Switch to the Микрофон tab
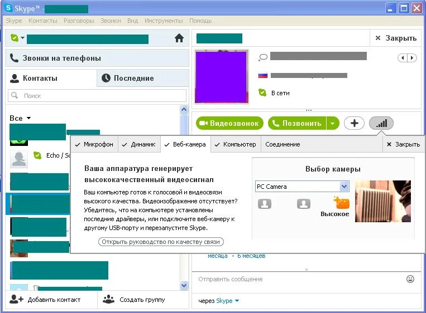The image size is (426, 313). click(x=94, y=144)
